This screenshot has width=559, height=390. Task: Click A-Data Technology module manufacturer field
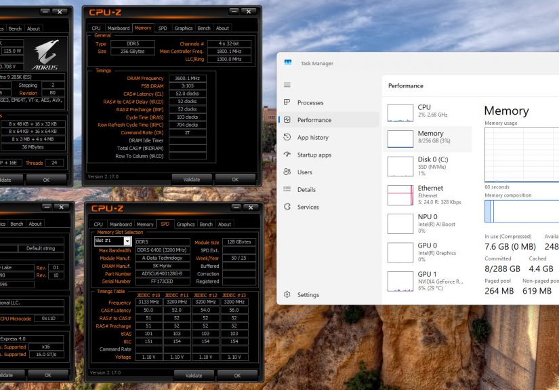162,258
